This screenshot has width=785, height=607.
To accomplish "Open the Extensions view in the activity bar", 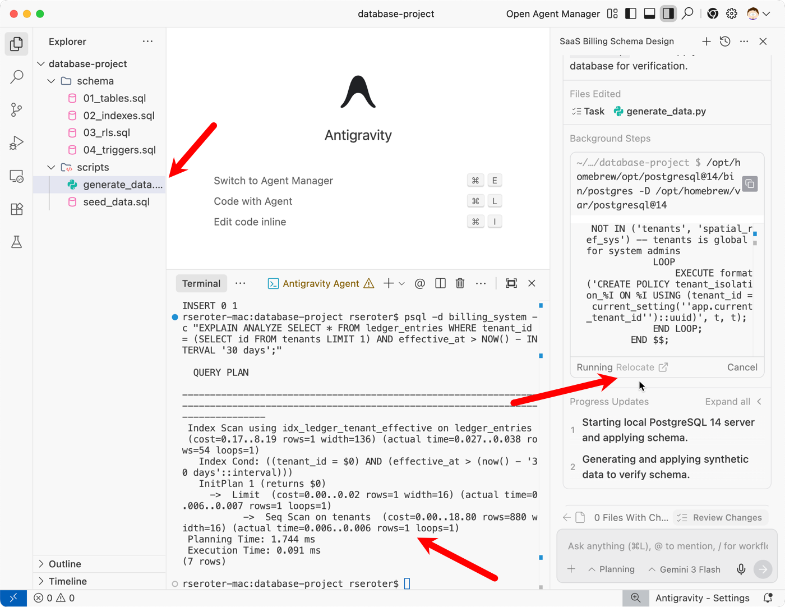I will [17, 209].
